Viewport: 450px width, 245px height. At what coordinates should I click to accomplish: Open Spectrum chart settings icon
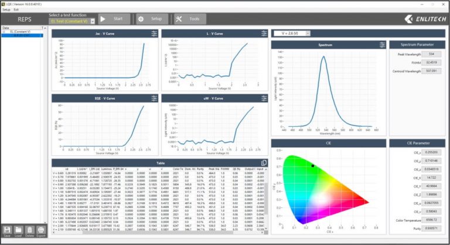pyautogui.click(x=382, y=45)
